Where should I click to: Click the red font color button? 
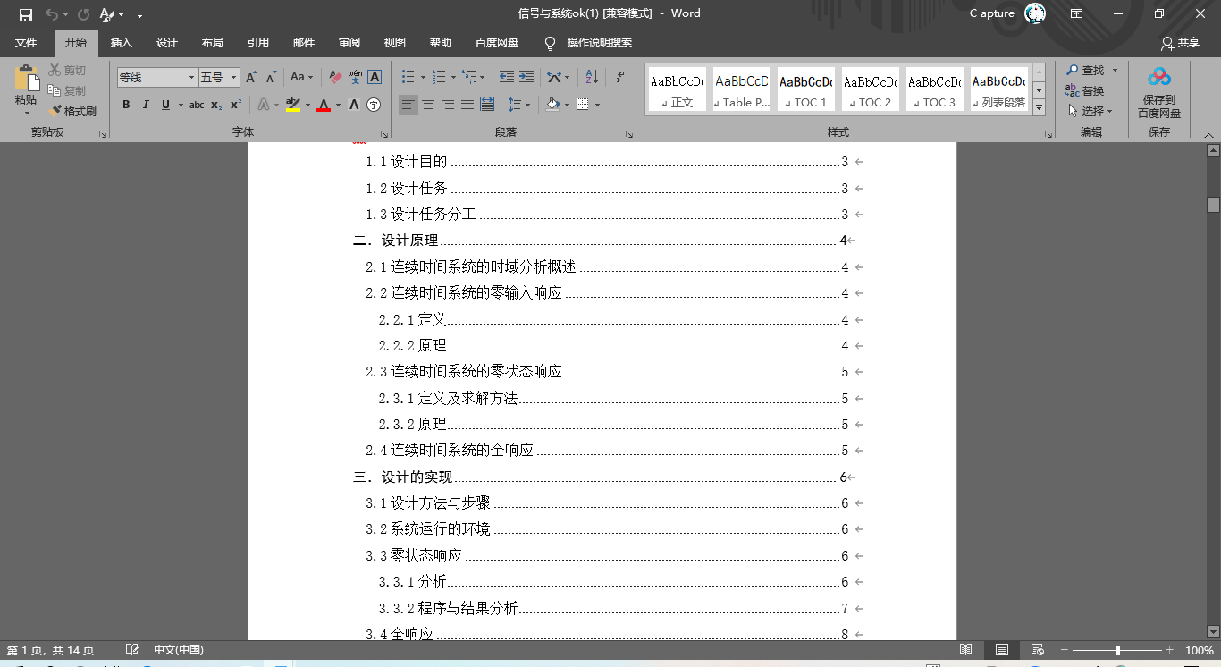pos(324,105)
